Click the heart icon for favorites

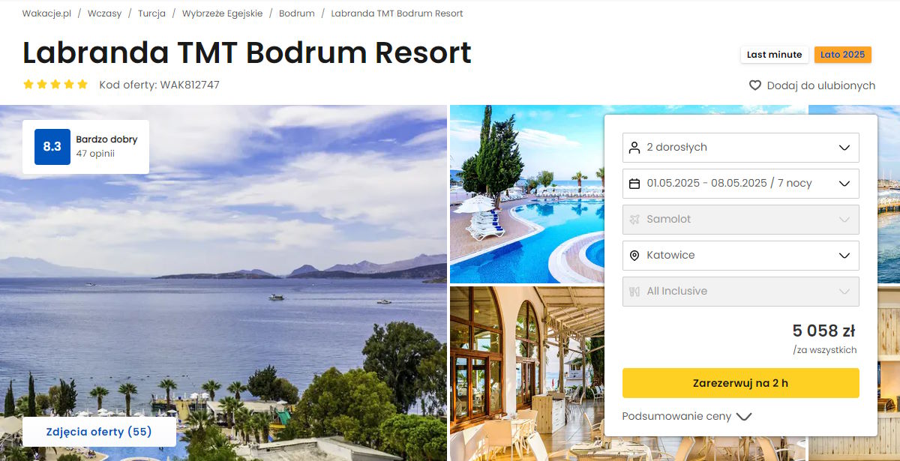pyautogui.click(x=755, y=85)
